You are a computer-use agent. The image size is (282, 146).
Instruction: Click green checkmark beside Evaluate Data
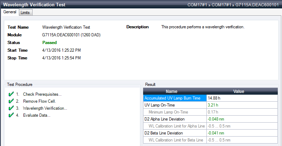11,115
